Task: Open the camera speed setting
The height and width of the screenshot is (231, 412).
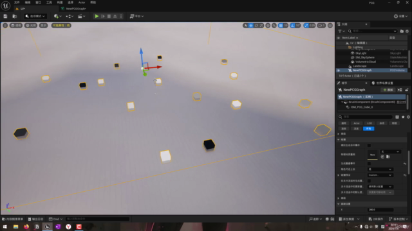Action: point(321,26)
